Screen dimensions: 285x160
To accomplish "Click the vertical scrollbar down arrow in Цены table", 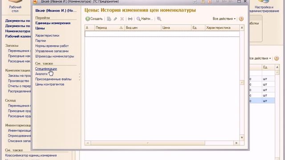I will [242, 138].
